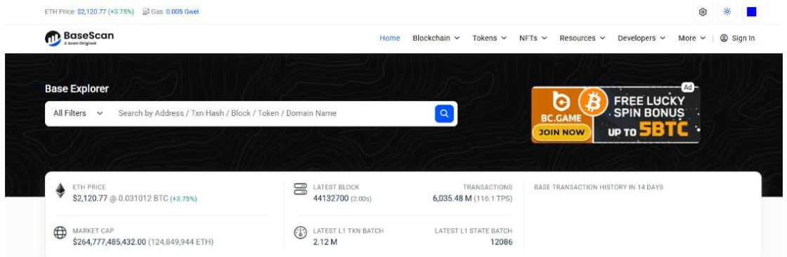Open transactions count 6,035.48 M

(453, 198)
